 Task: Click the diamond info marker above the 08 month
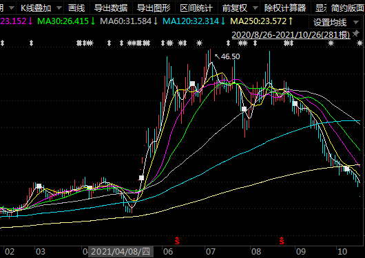(x=255, y=43)
